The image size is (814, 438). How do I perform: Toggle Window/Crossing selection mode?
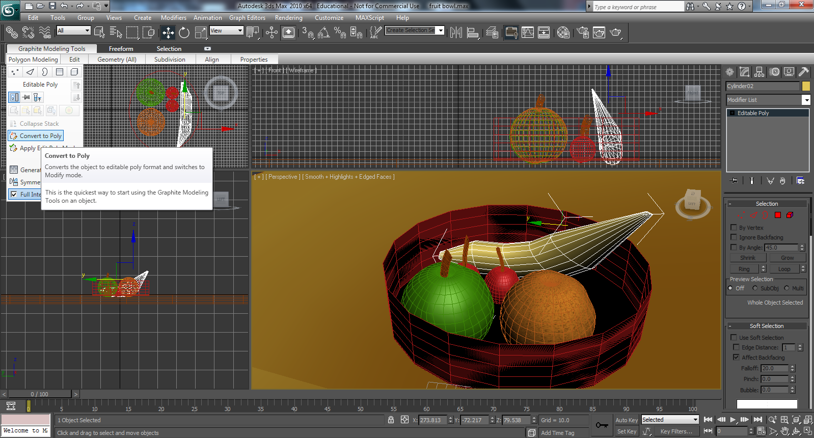click(149, 33)
